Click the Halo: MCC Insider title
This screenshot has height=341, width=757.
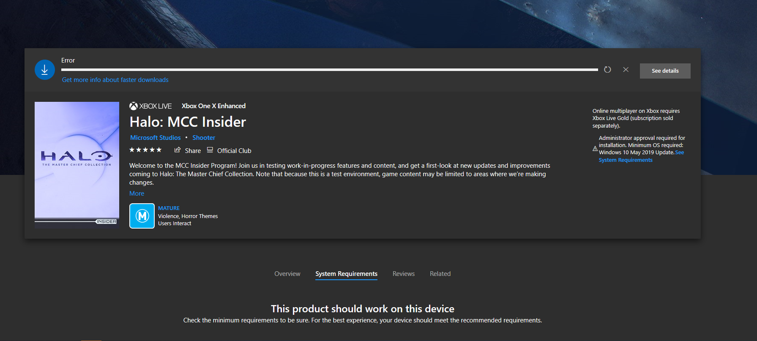(x=188, y=122)
